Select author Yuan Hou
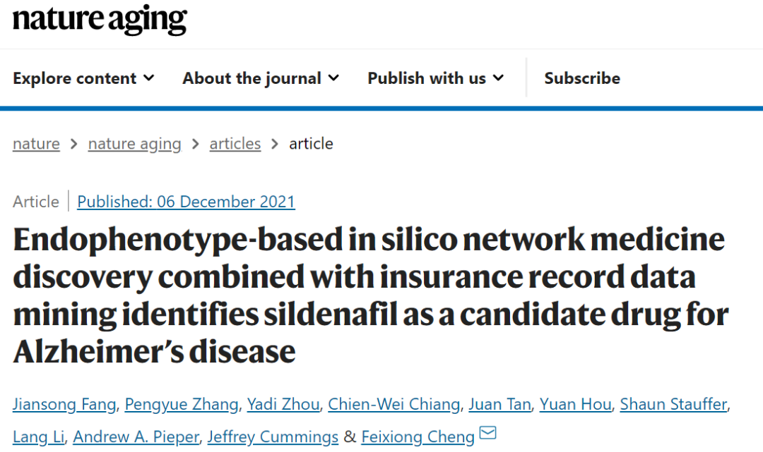 (575, 404)
